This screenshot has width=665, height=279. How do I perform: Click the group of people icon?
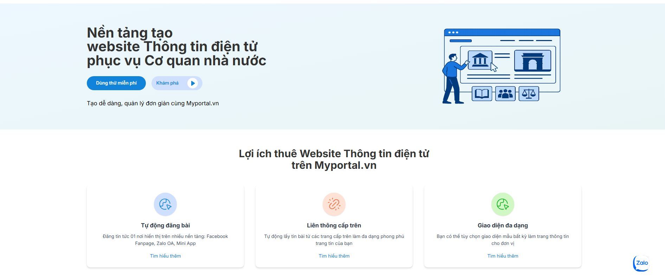[x=505, y=94]
